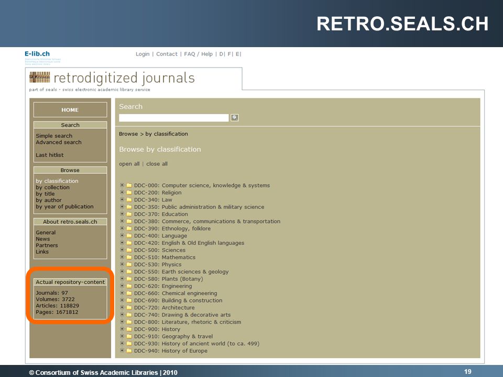The width and height of the screenshot is (503, 377).
Task: Expand DDC-380 Commerce, communications & transportation
Action: pyautogui.click(x=122, y=221)
